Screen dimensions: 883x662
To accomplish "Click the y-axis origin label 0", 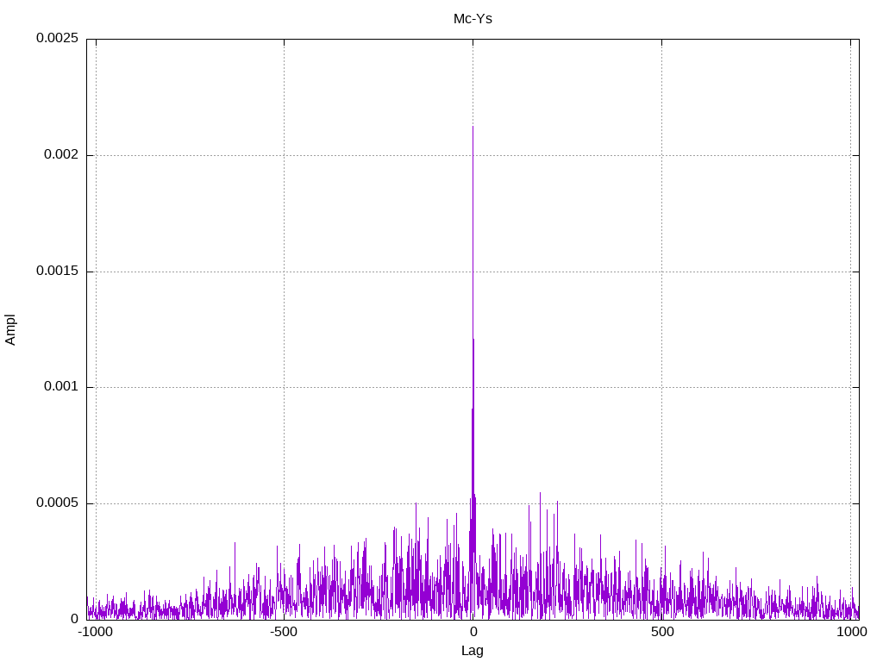I will [74, 619].
